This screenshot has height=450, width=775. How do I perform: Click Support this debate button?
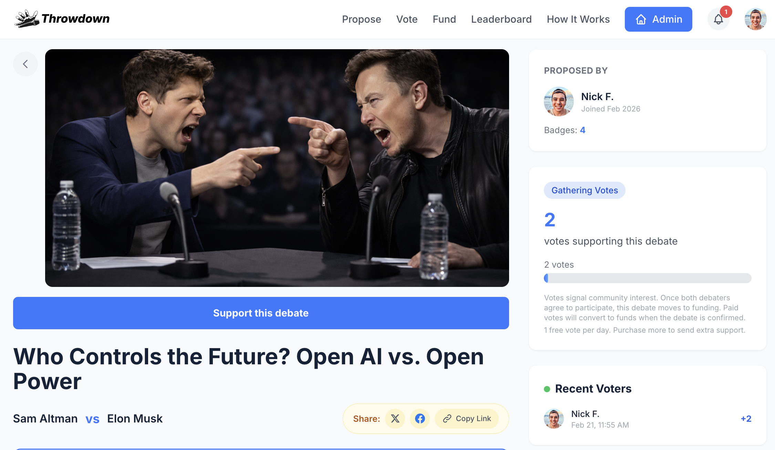[x=261, y=313]
